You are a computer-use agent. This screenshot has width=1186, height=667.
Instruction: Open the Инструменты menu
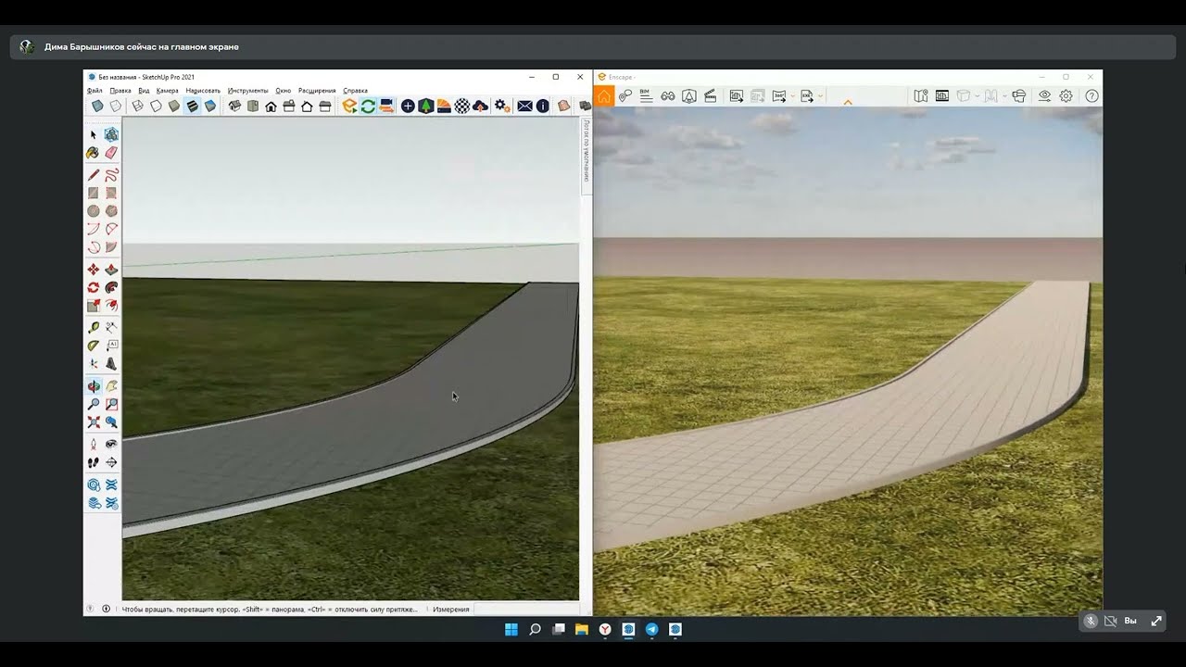point(247,91)
